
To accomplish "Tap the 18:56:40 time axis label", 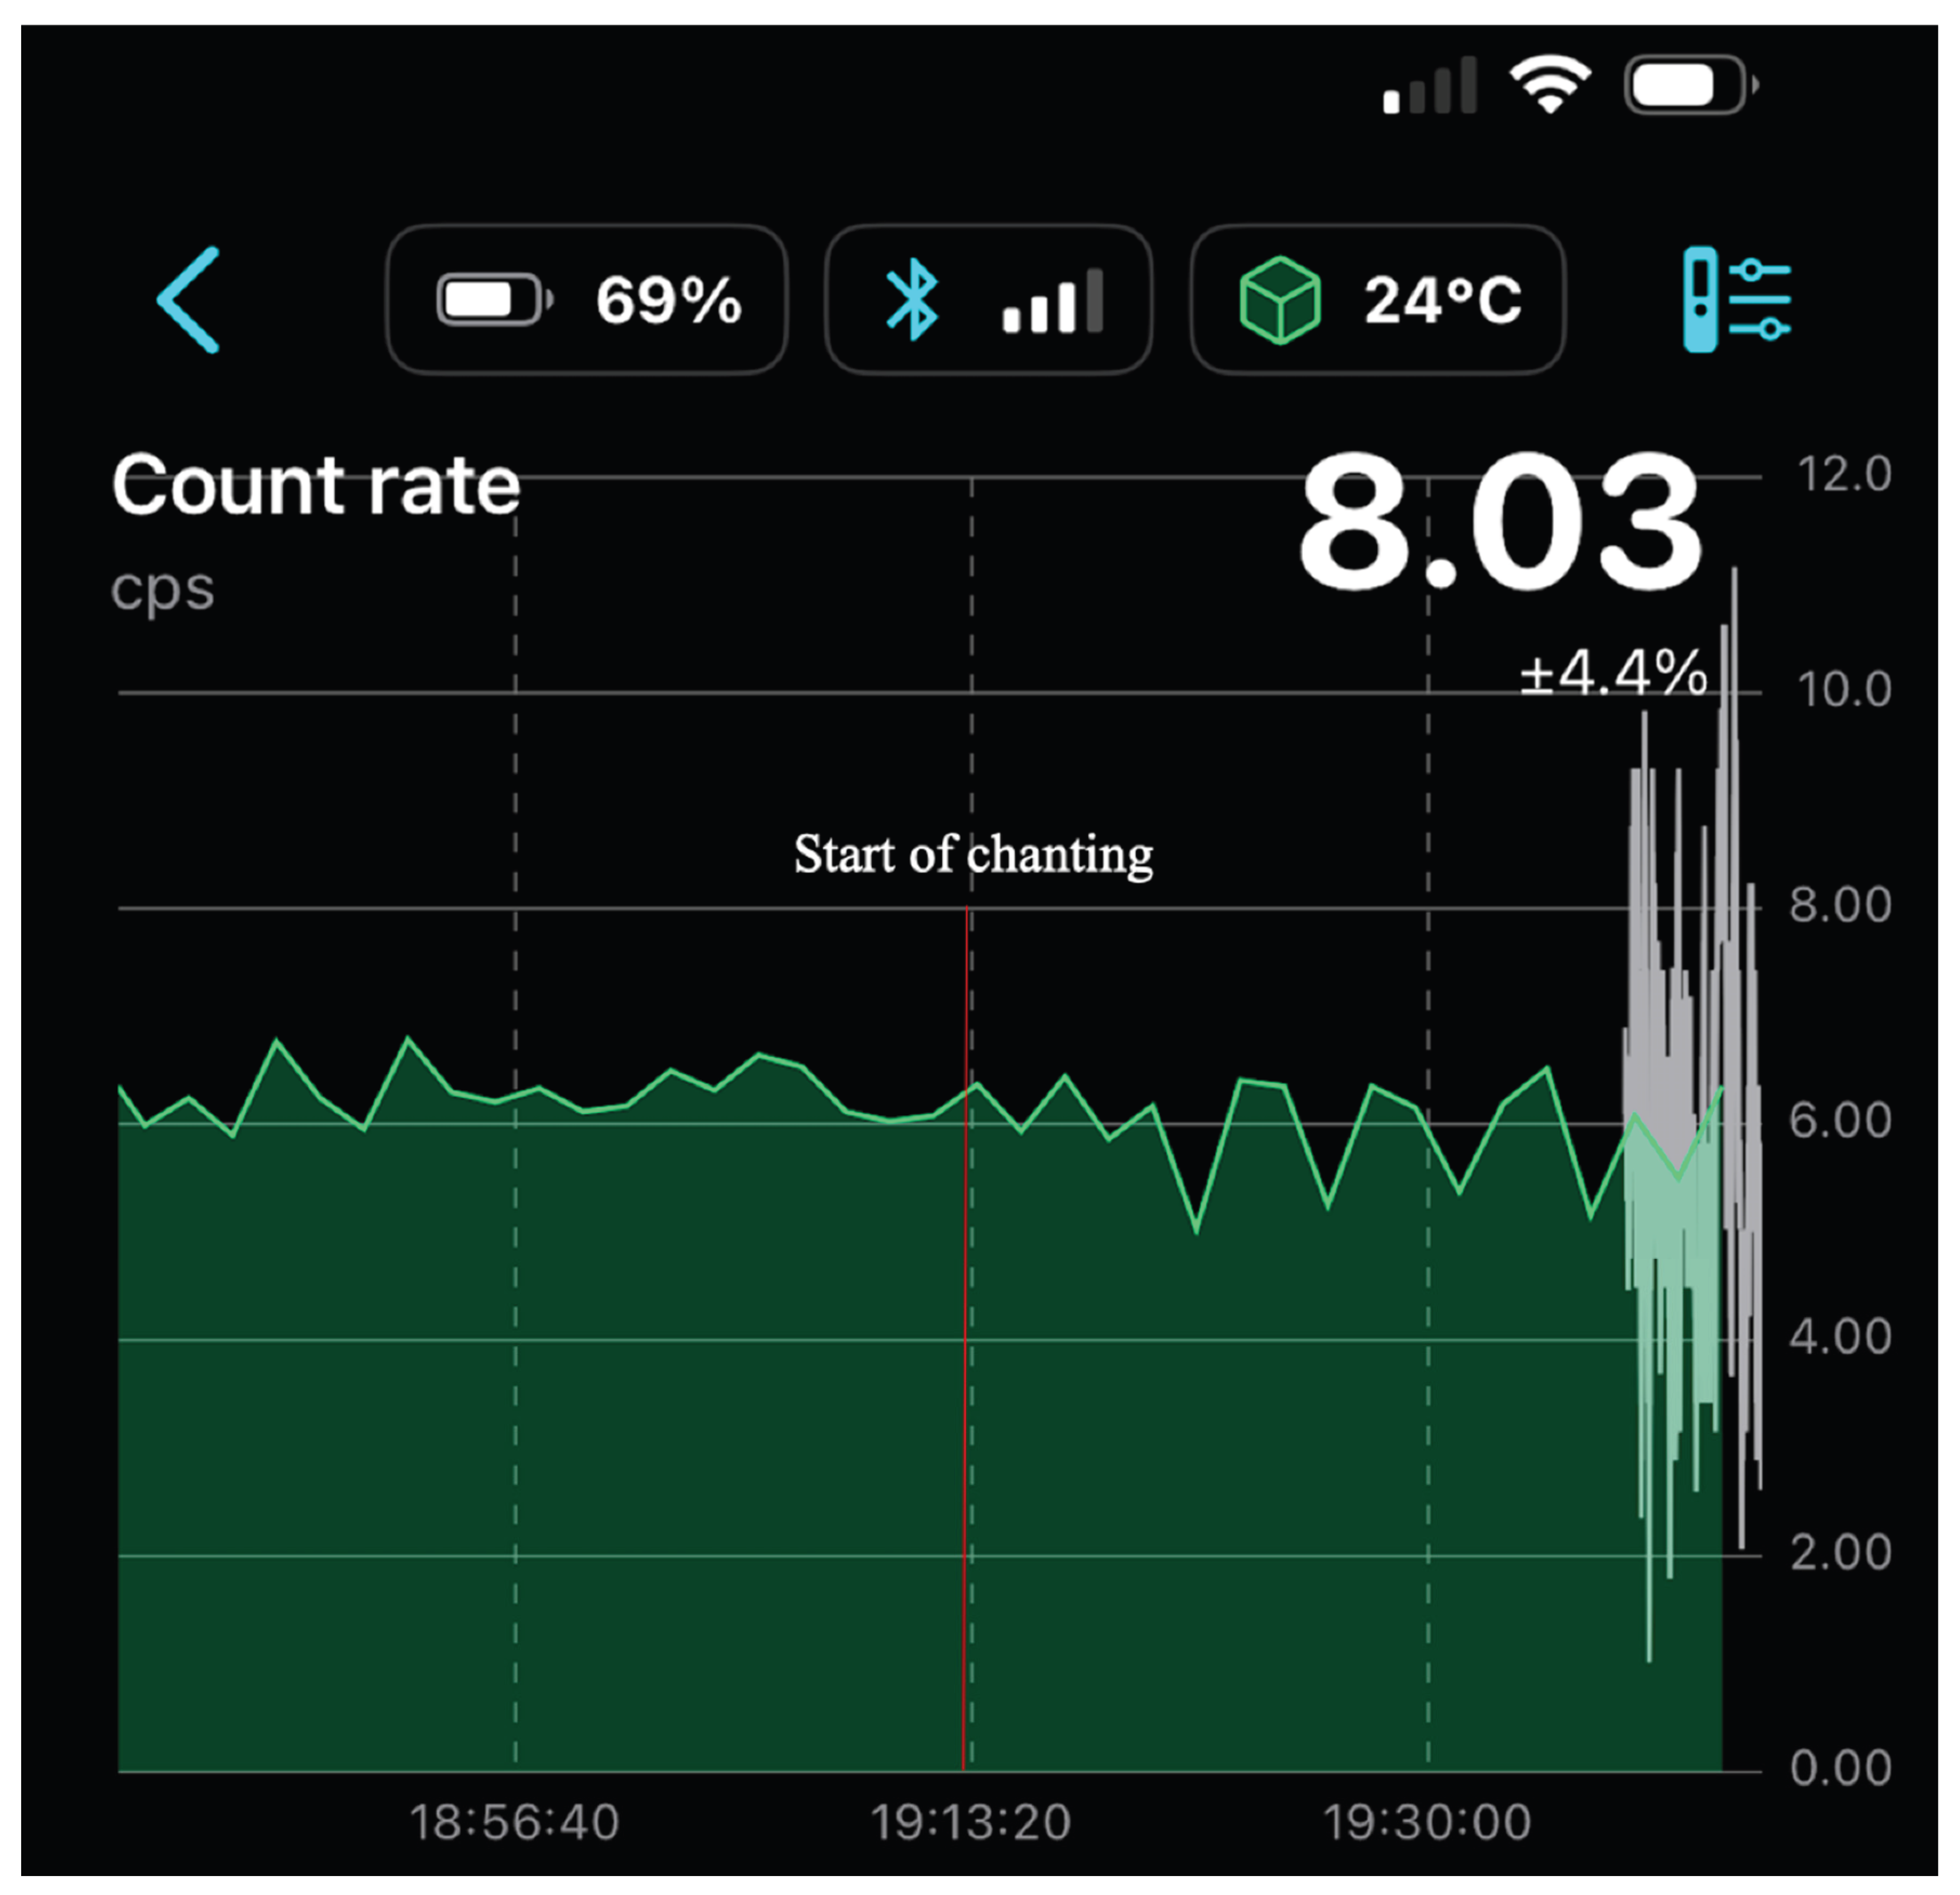I will pyautogui.click(x=514, y=1822).
